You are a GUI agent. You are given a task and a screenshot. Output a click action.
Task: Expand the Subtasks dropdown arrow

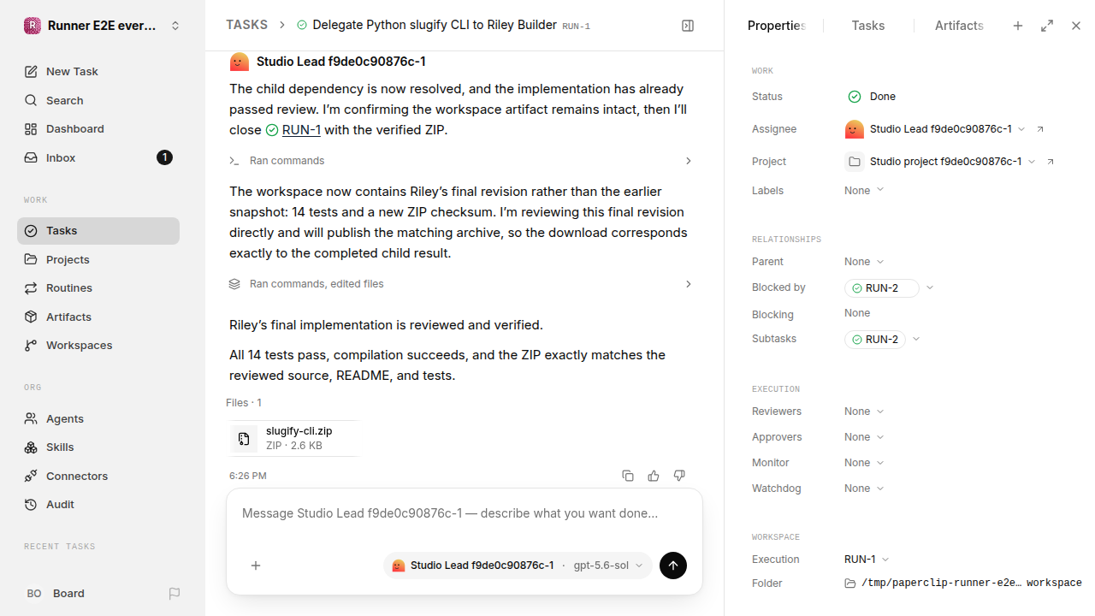tap(916, 340)
